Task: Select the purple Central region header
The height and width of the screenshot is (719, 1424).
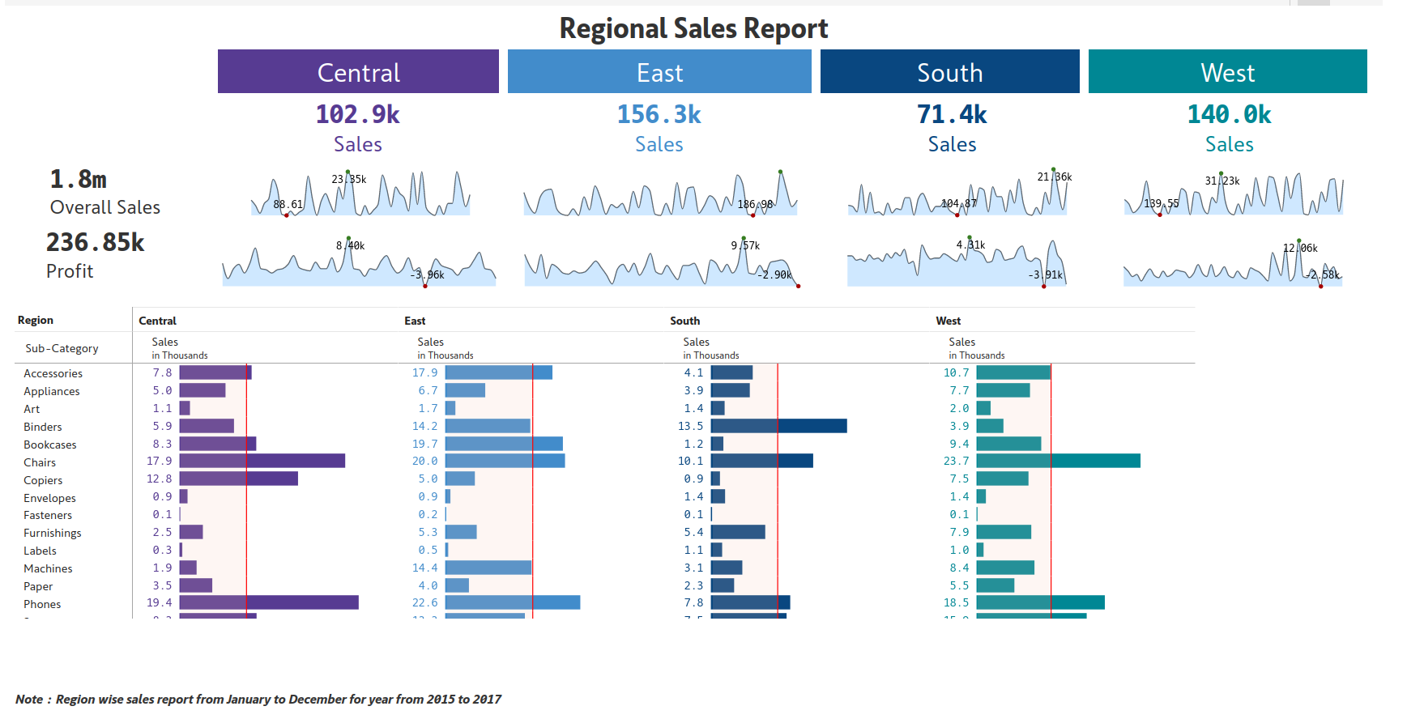Action: [358, 71]
